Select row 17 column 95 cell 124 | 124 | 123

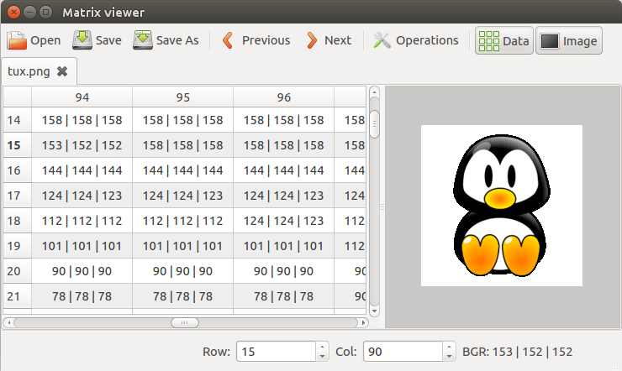[183, 196]
